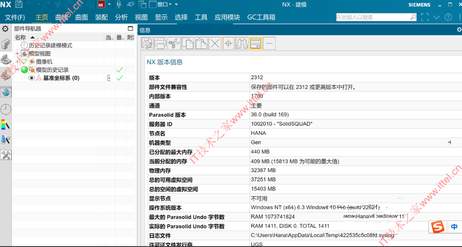Click Save As icon in 信息 window
This screenshot has height=247, width=462.
point(147,43)
